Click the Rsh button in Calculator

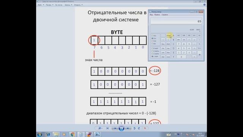pos(168,53)
